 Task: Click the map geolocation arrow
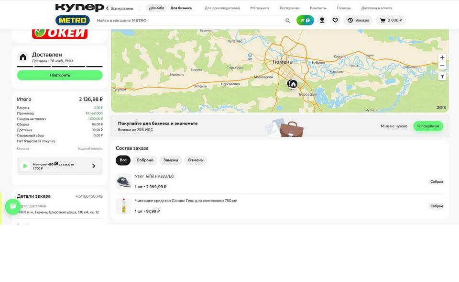442,77
